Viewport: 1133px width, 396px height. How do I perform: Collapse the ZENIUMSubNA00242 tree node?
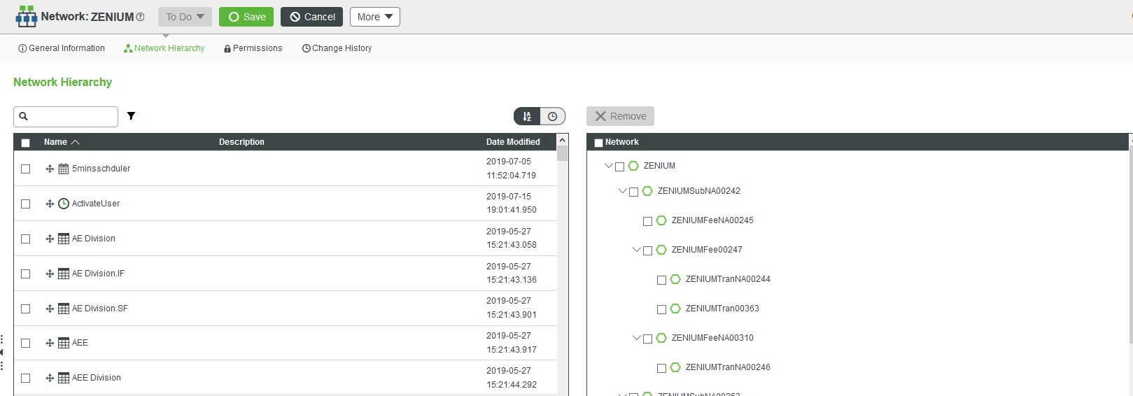623,191
